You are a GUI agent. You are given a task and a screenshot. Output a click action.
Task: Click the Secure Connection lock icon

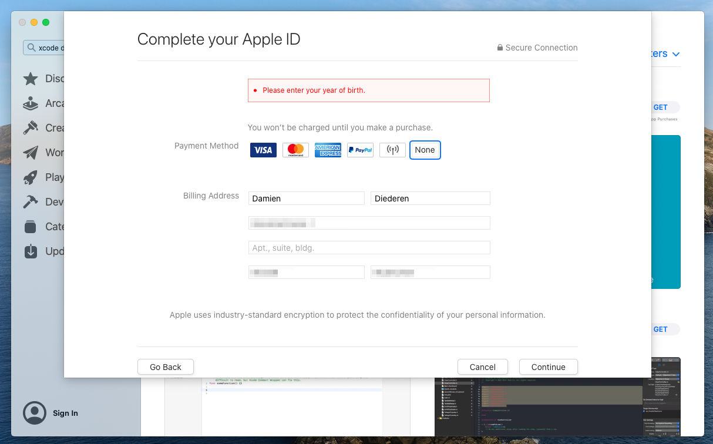point(500,48)
